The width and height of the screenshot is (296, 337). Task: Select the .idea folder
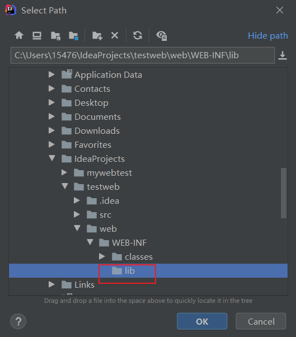click(x=148, y=201)
